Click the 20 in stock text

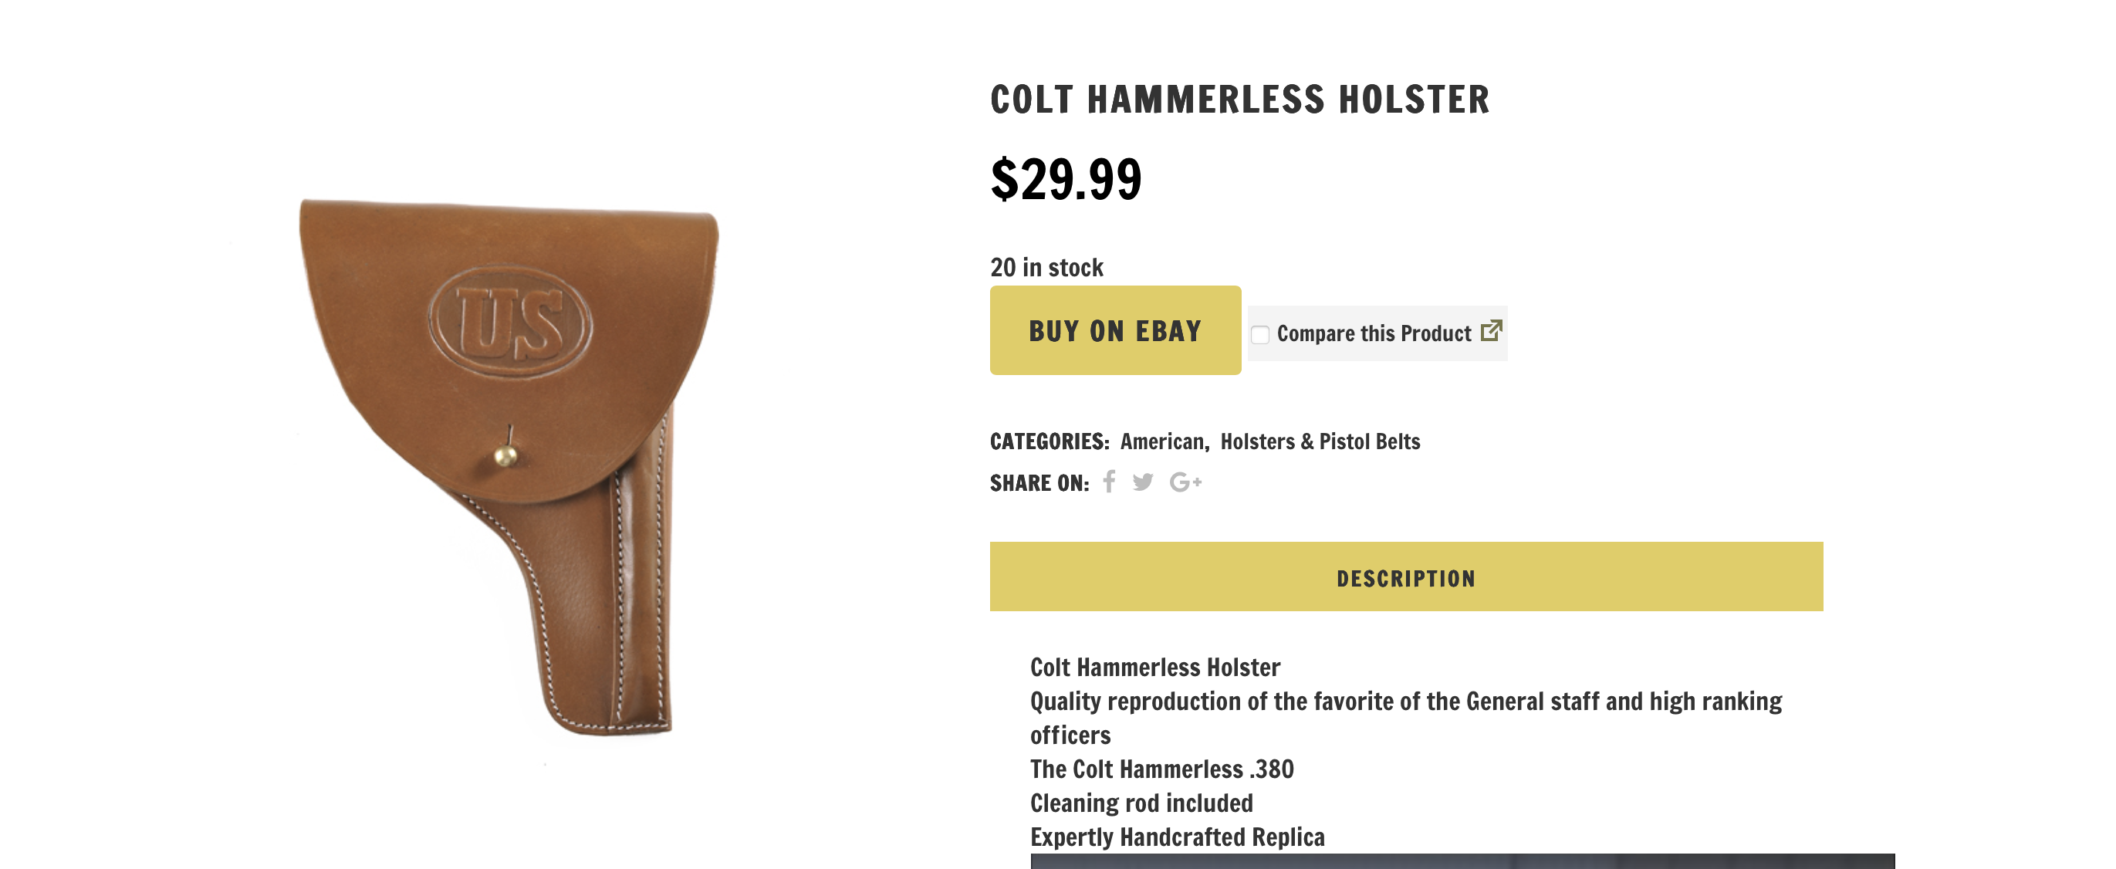1046,268
